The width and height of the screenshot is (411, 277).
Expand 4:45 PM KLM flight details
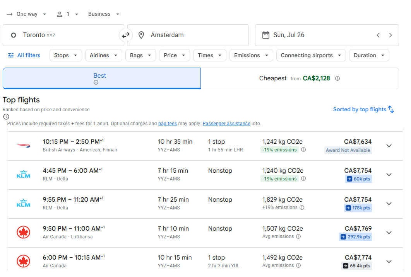click(389, 175)
